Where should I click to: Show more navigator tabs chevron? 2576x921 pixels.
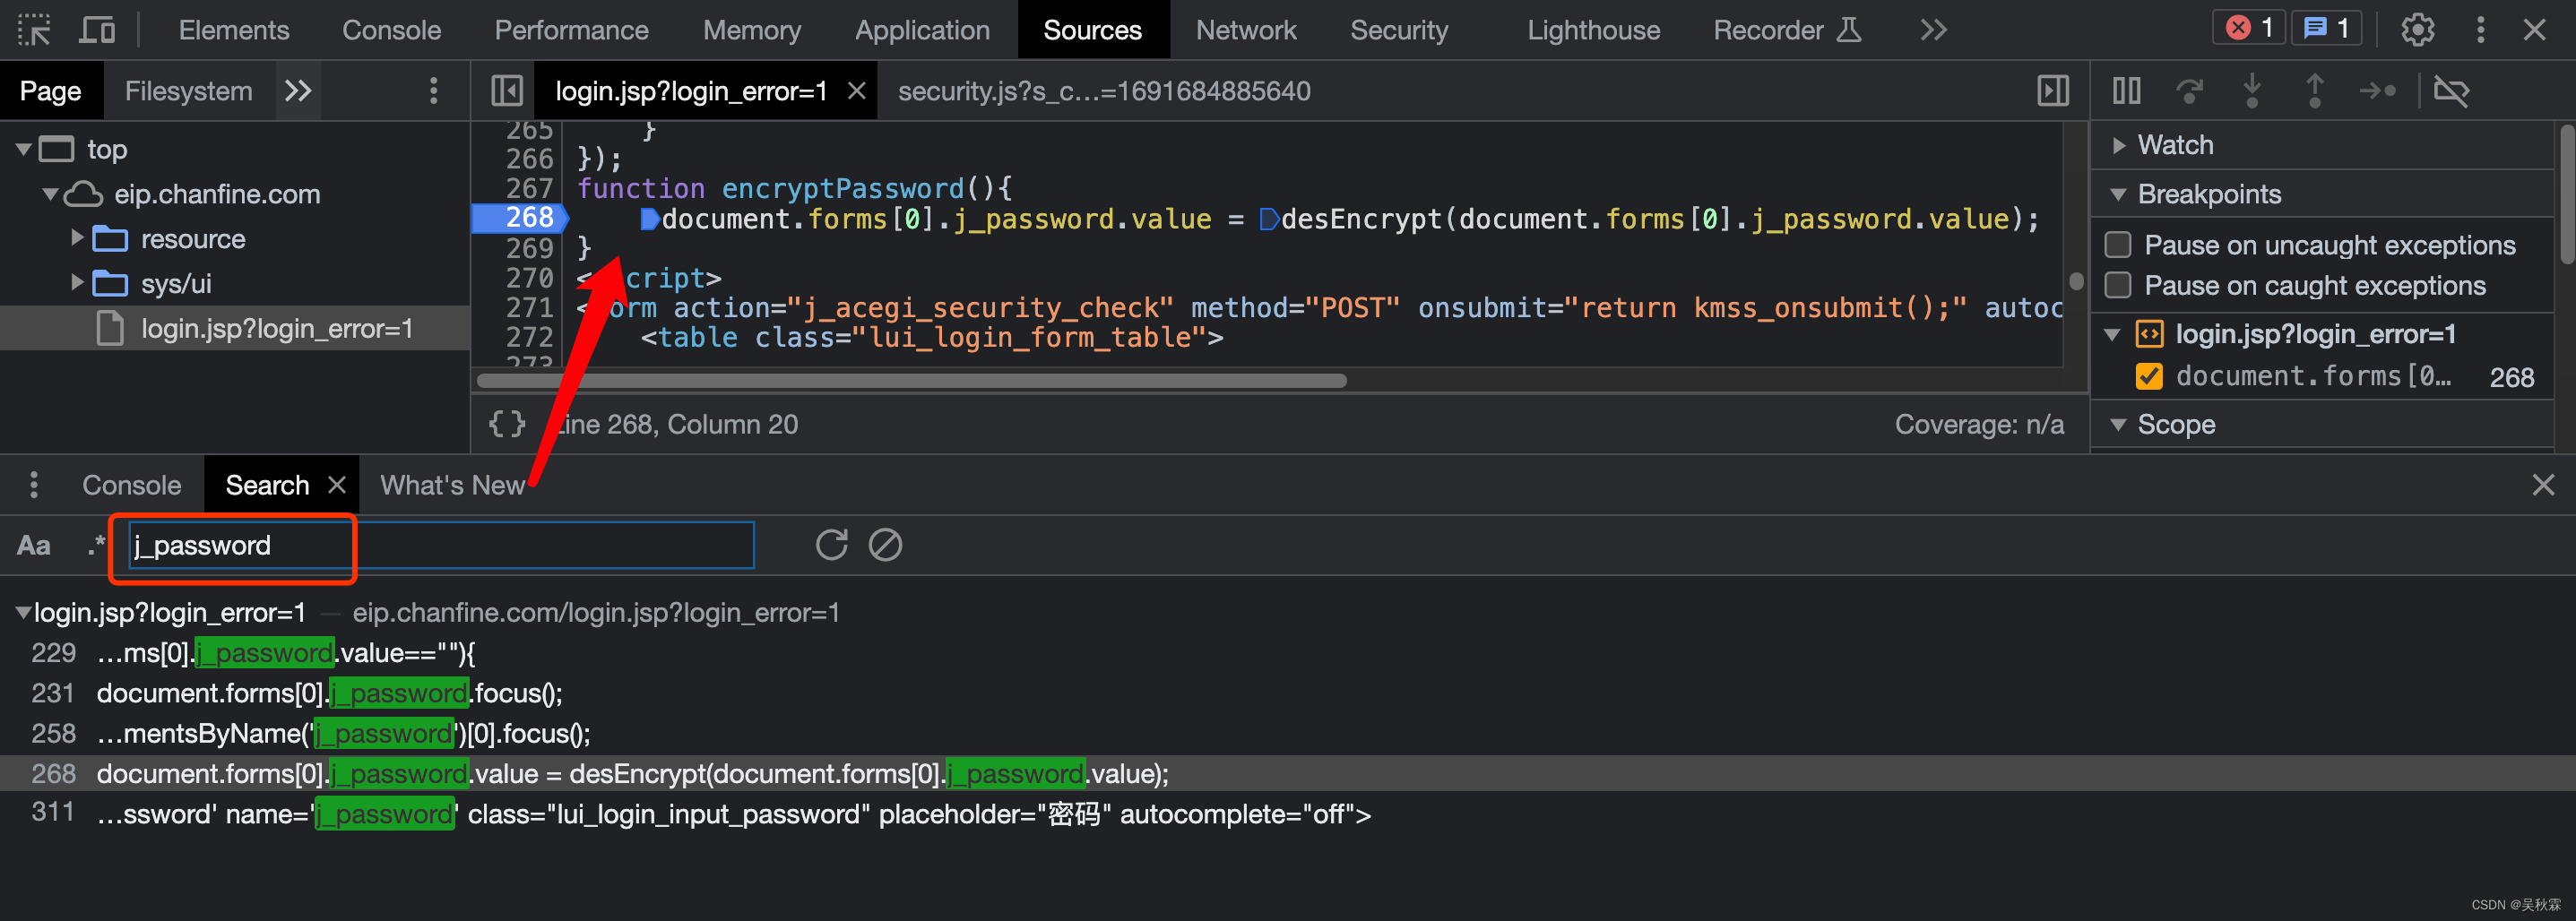click(x=298, y=91)
